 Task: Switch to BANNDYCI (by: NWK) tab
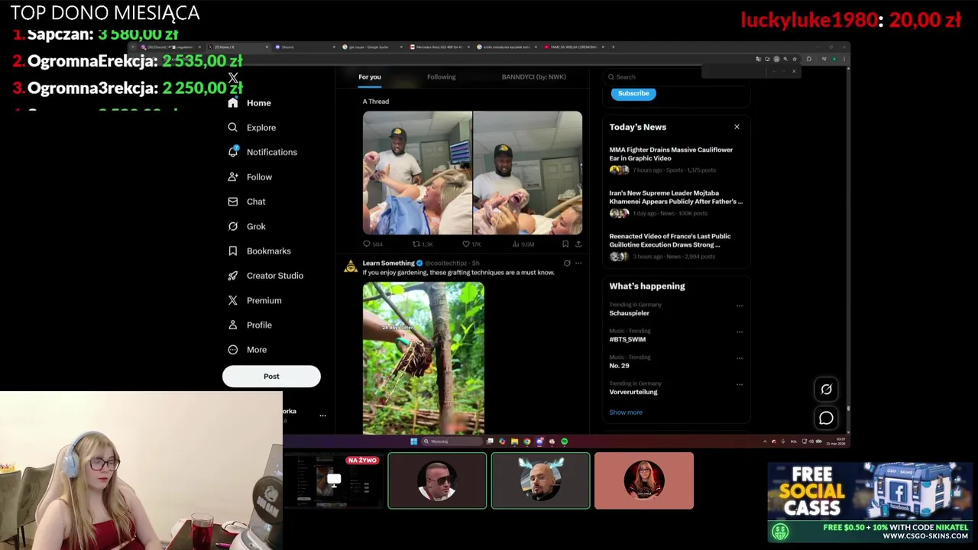pyautogui.click(x=534, y=76)
